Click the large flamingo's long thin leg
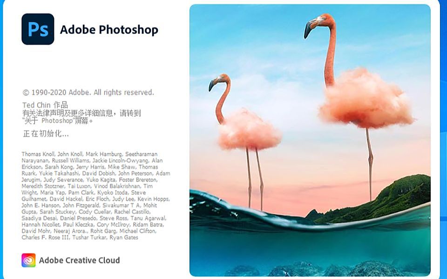 click(x=370, y=165)
